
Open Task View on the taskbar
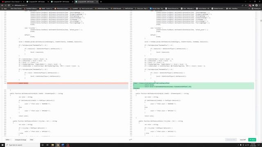point(47,145)
